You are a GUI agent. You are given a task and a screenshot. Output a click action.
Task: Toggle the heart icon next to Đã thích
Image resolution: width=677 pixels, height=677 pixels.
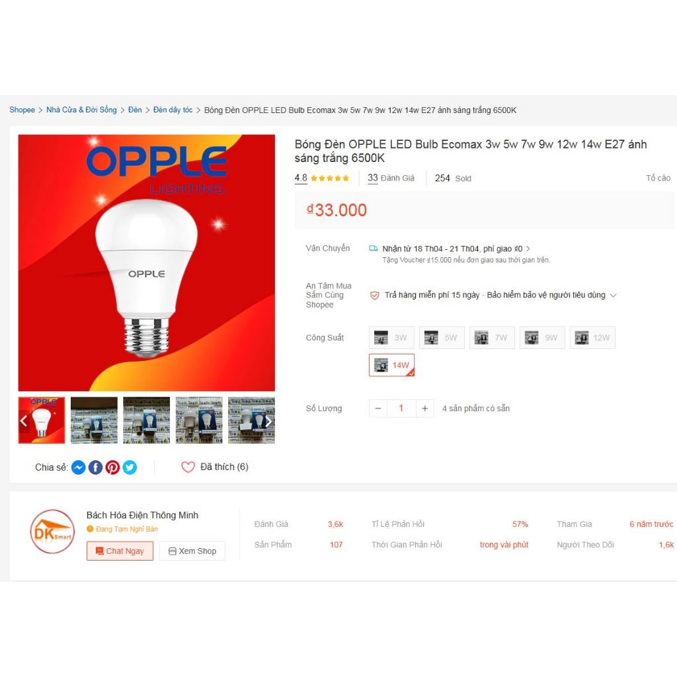tap(188, 467)
